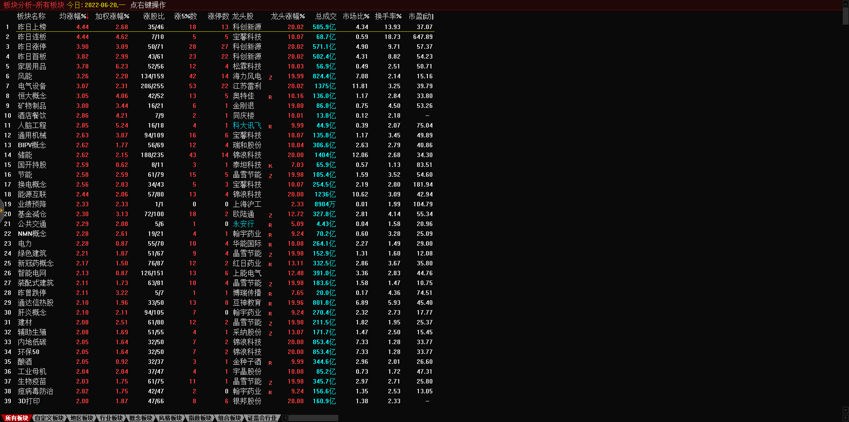This screenshot has width=849, height=422.
Task: Click the right arrow in the bottom-right corner
Action: pyautogui.click(x=845, y=418)
